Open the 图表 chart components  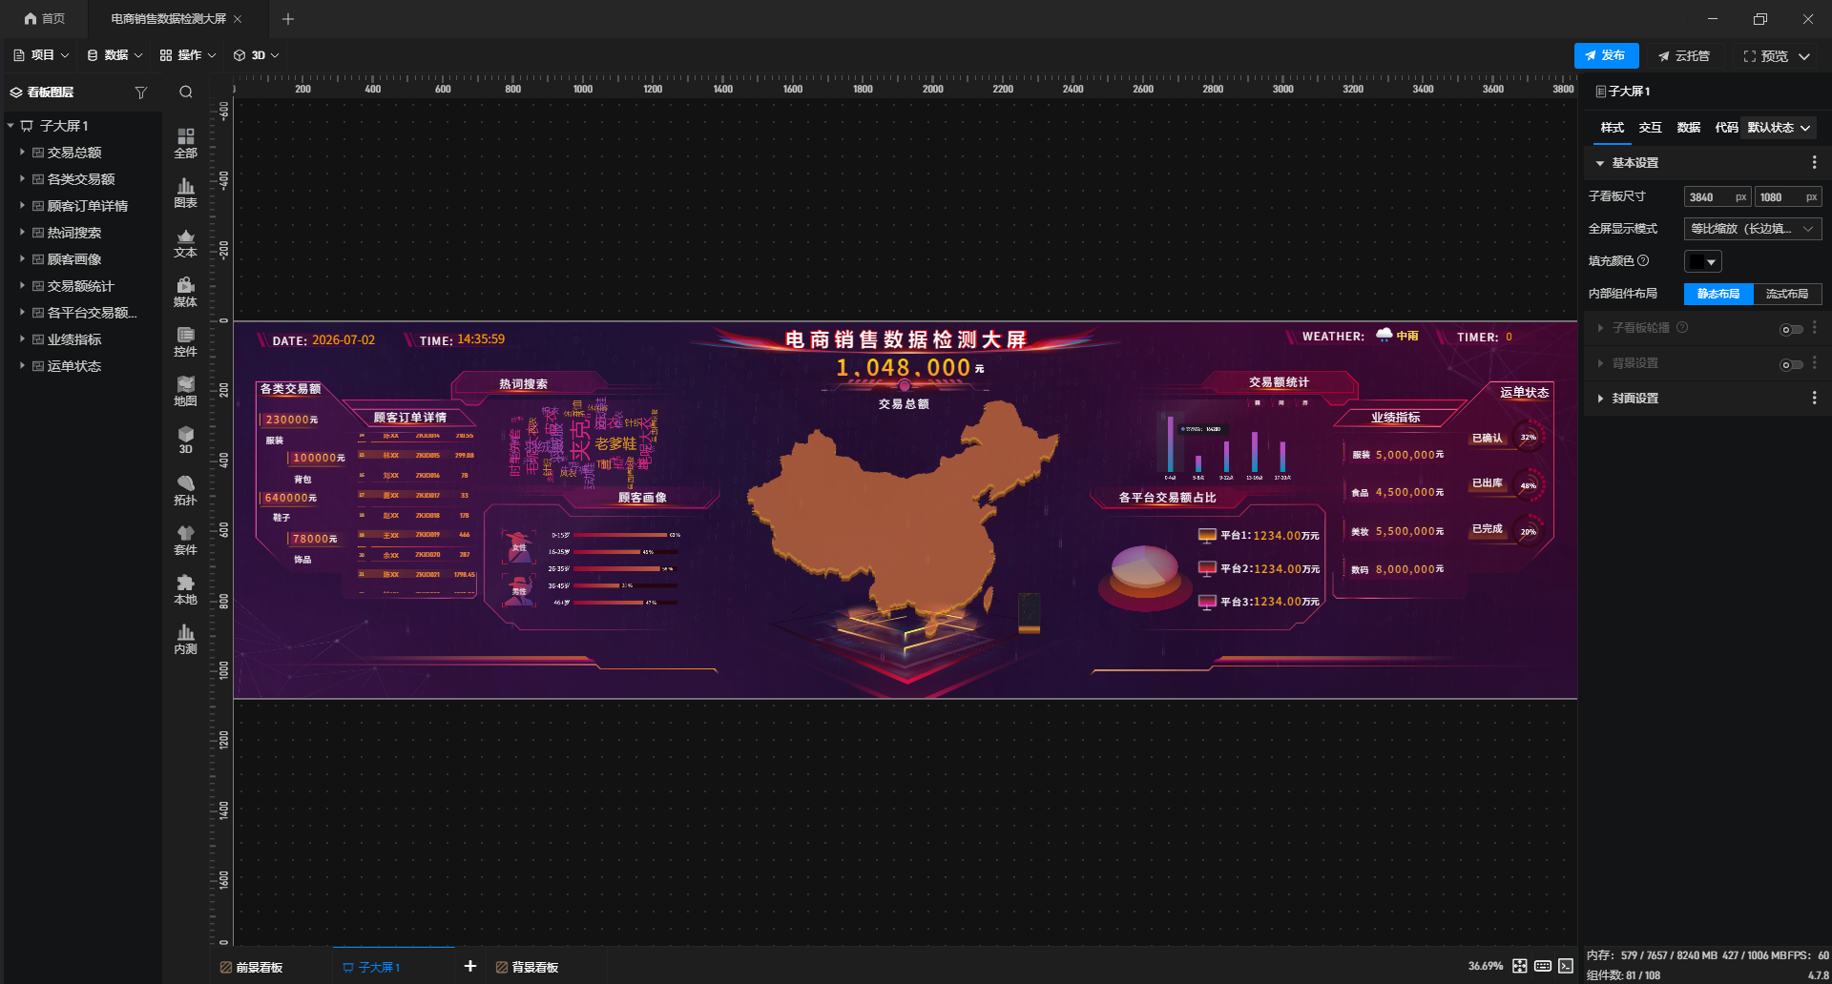tap(185, 193)
